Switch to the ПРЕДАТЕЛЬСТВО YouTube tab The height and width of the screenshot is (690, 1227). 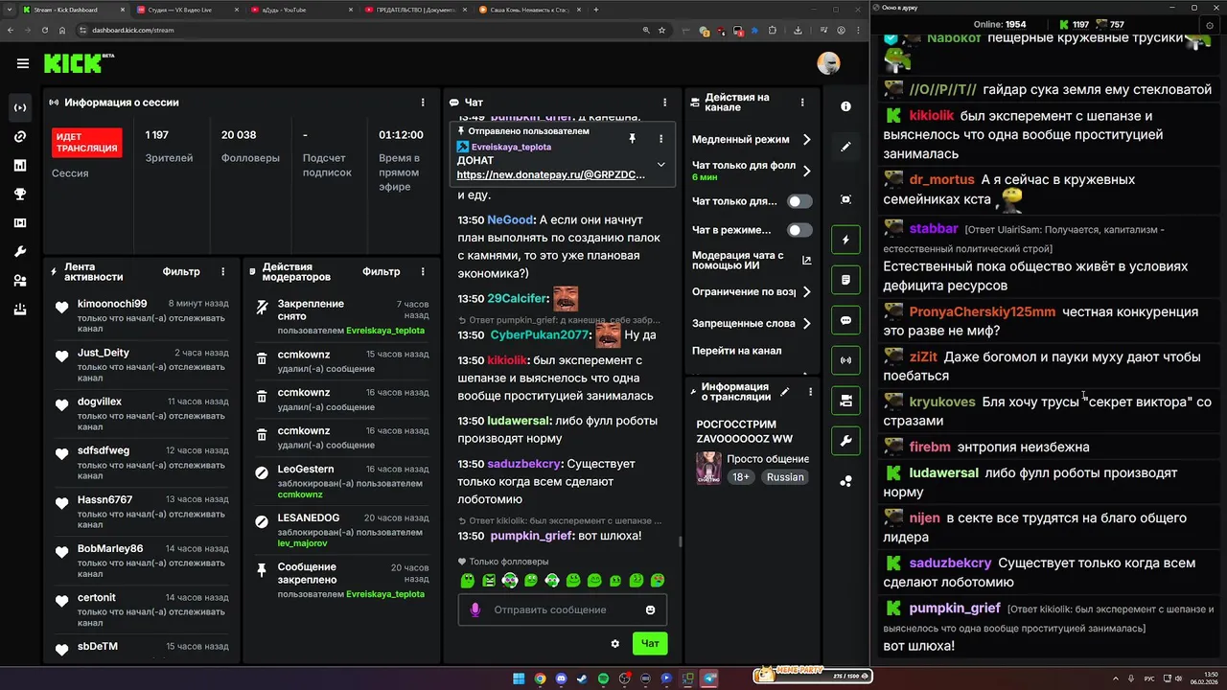pyautogui.click(x=415, y=10)
